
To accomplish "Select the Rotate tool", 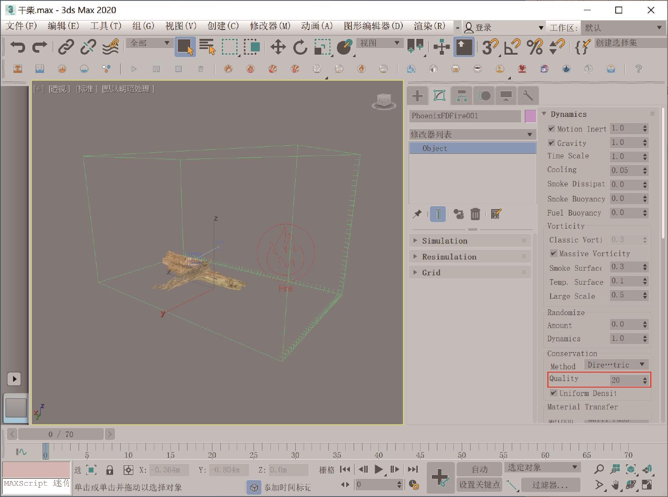I will (x=300, y=47).
